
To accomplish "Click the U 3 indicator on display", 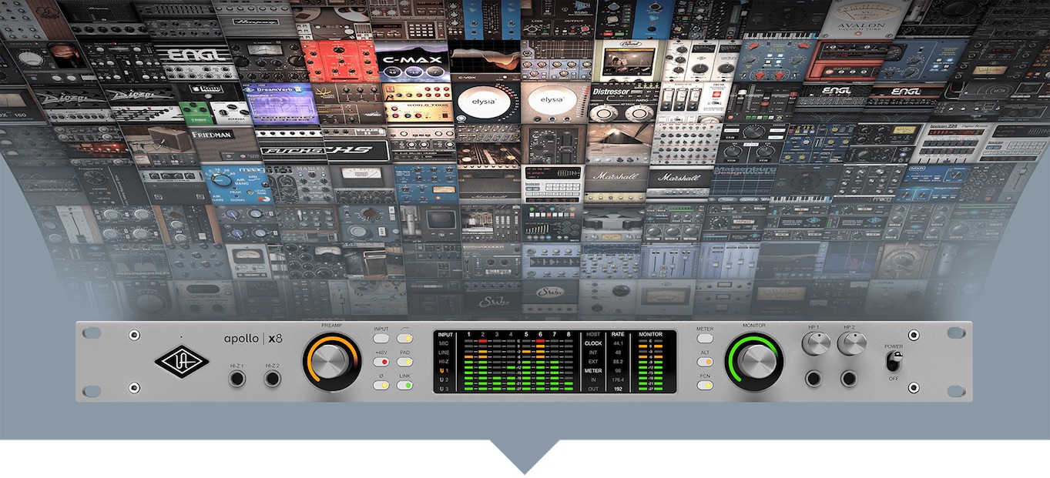I will coord(444,389).
